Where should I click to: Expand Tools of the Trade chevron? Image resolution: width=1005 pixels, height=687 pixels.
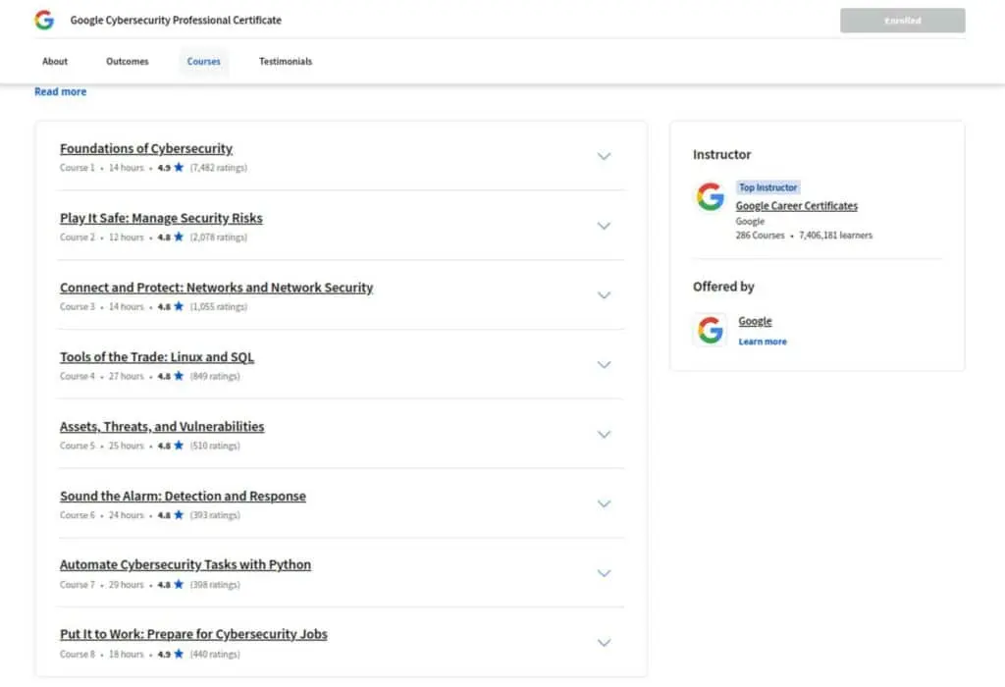click(x=604, y=365)
